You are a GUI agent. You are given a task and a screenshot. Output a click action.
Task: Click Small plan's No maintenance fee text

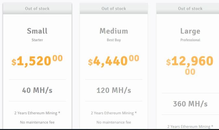click(x=37, y=123)
